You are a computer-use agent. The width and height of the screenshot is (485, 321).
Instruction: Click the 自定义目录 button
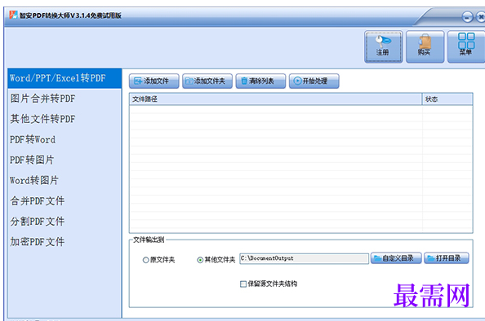pyautogui.click(x=396, y=258)
